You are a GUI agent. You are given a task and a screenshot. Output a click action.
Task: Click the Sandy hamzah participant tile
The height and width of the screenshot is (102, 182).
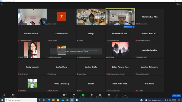tap(32, 67)
